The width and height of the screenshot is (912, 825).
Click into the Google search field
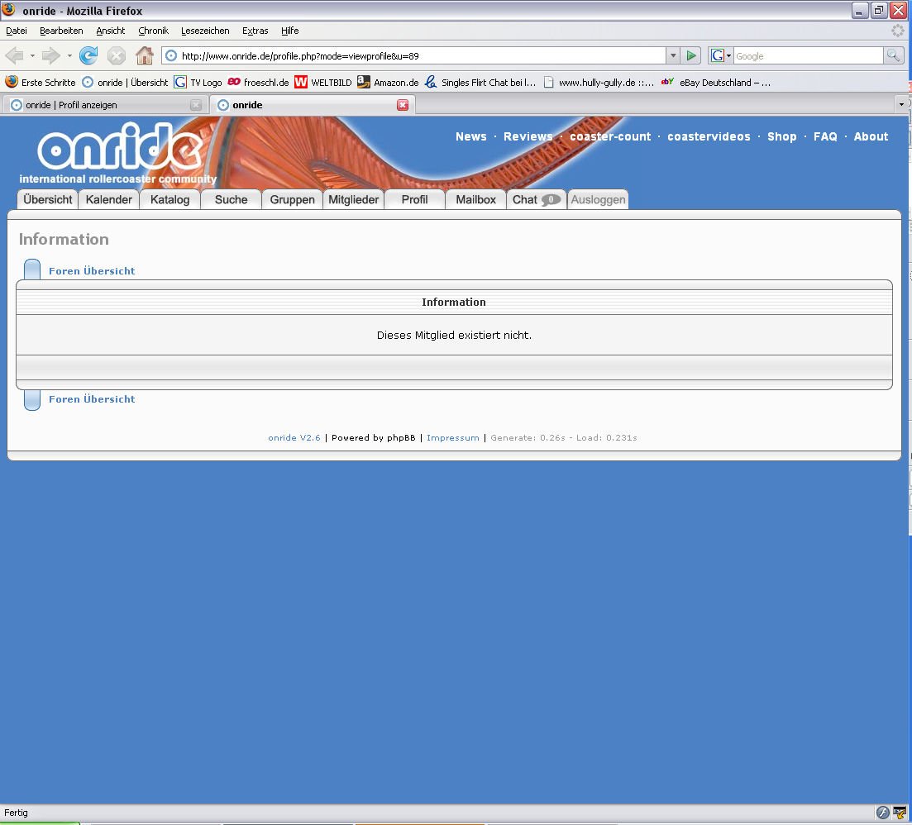point(806,55)
